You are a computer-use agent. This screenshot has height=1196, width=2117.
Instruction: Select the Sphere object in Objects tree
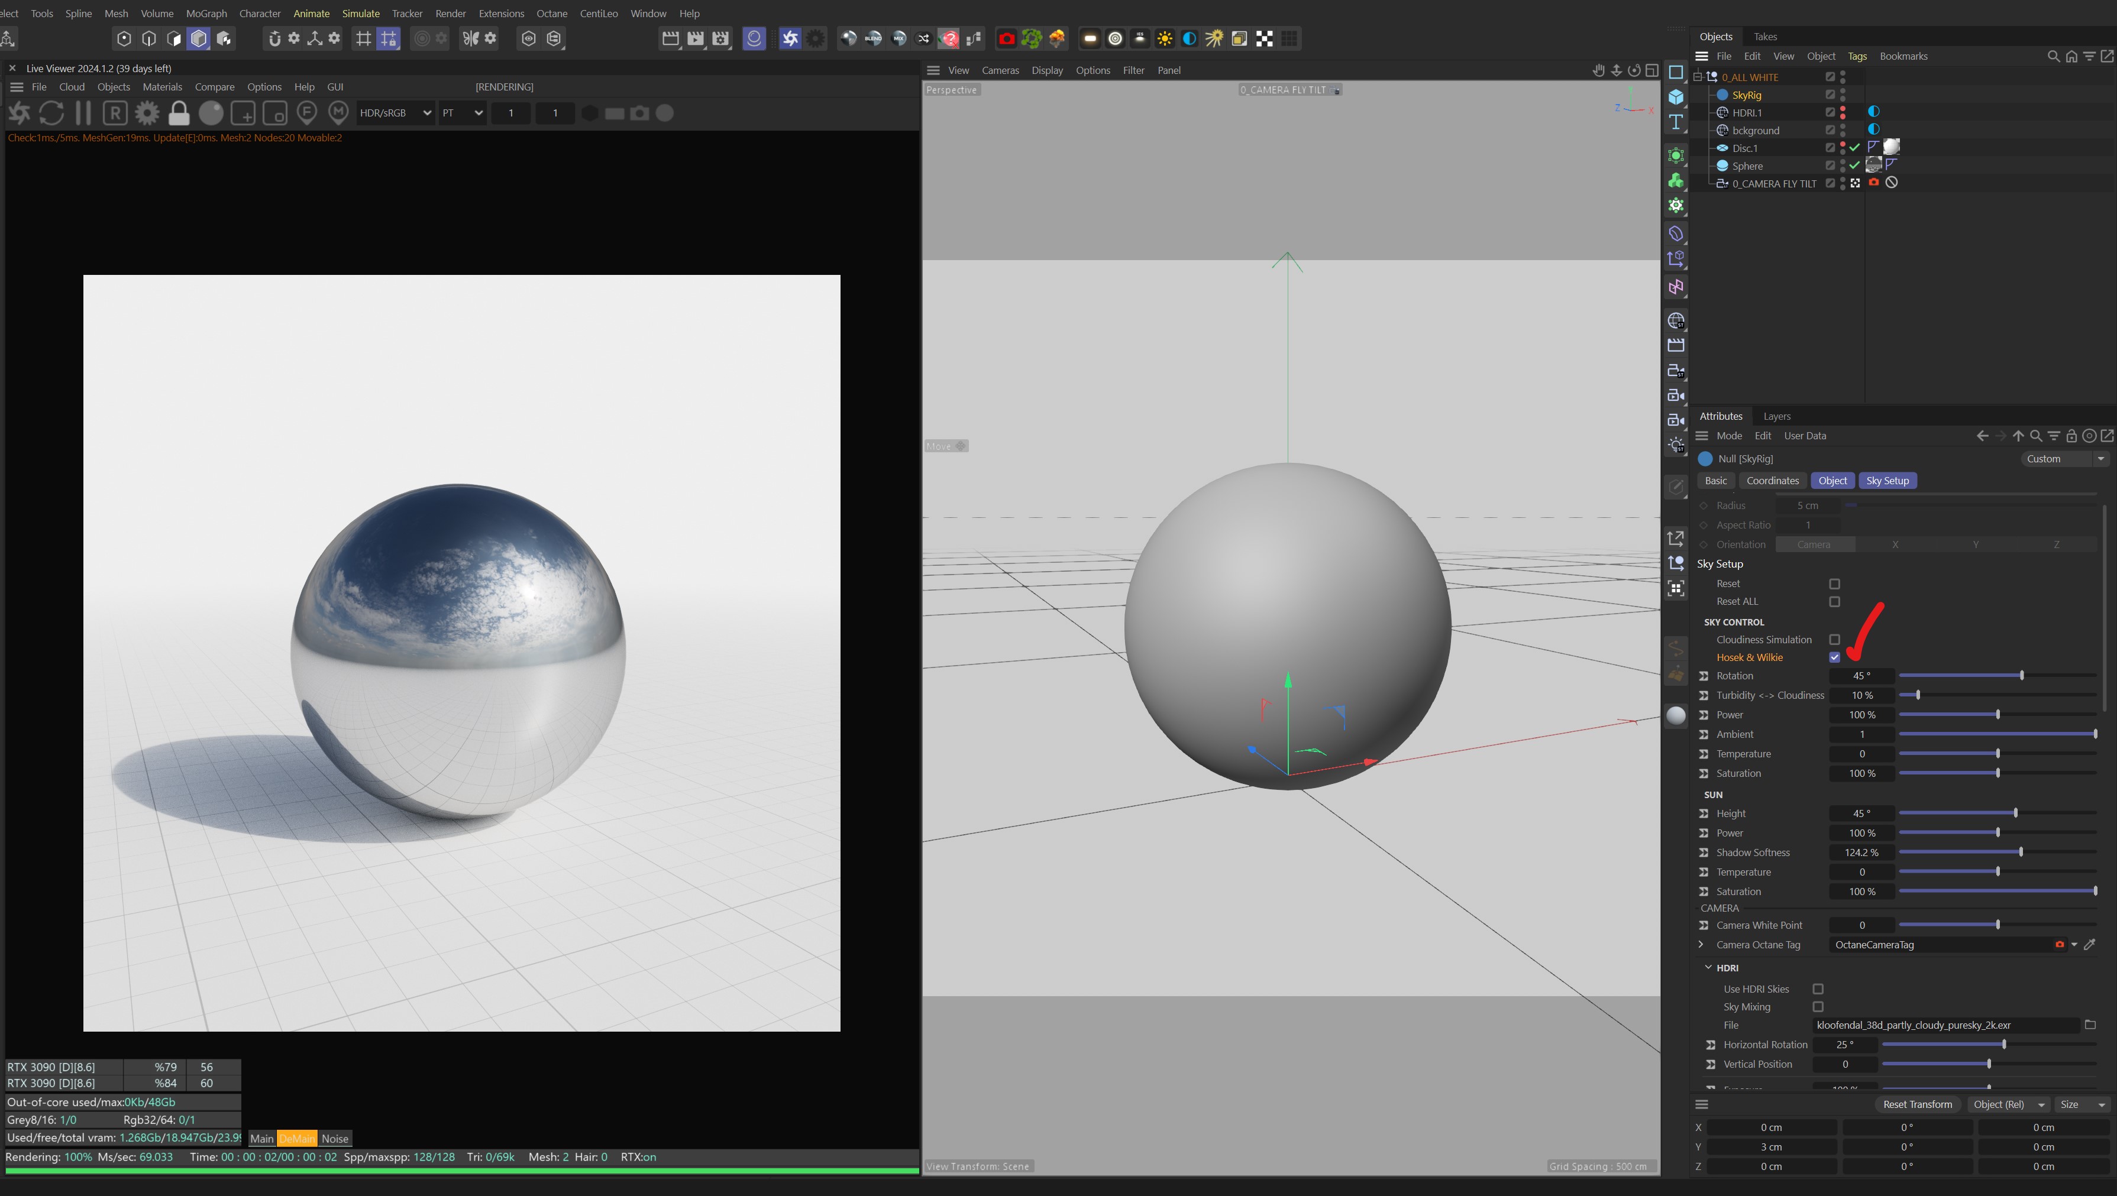pos(1747,166)
